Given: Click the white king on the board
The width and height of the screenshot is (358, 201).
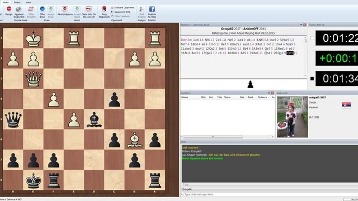Looking at the screenshot, I should pyautogui.click(x=34, y=39).
